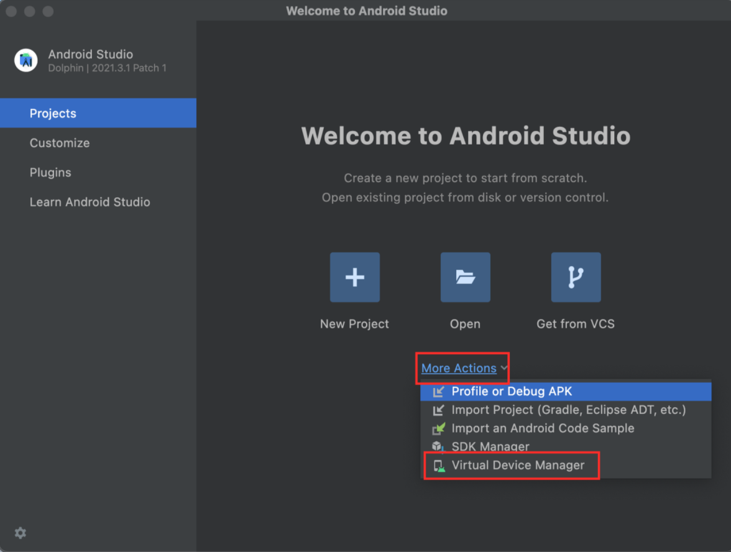Open the settings gear icon
This screenshot has height=552, width=731.
tap(20, 533)
